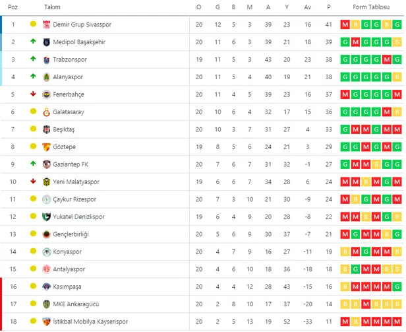Click the İstikbal Mobilya Kayserispor logo
Screen dimensions: 406x332
coord(46,321)
